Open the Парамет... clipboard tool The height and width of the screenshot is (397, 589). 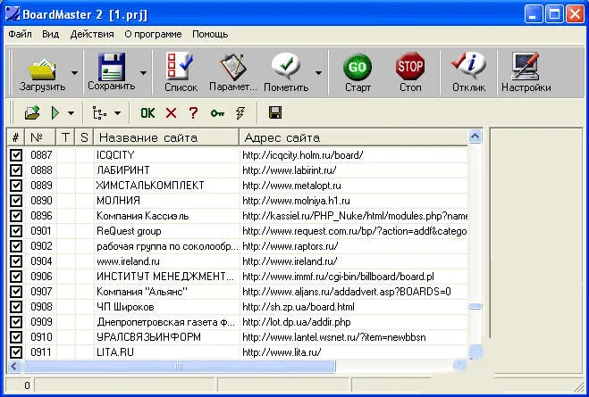coord(233,67)
